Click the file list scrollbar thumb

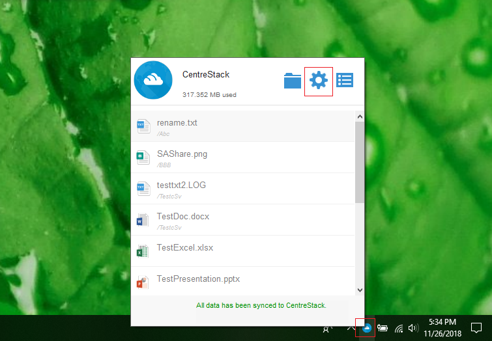pyautogui.click(x=360, y=162)
